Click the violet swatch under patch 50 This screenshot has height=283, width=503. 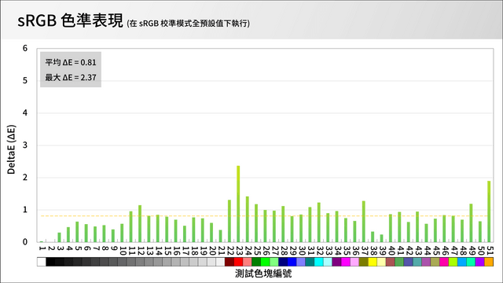click(480, 262)
